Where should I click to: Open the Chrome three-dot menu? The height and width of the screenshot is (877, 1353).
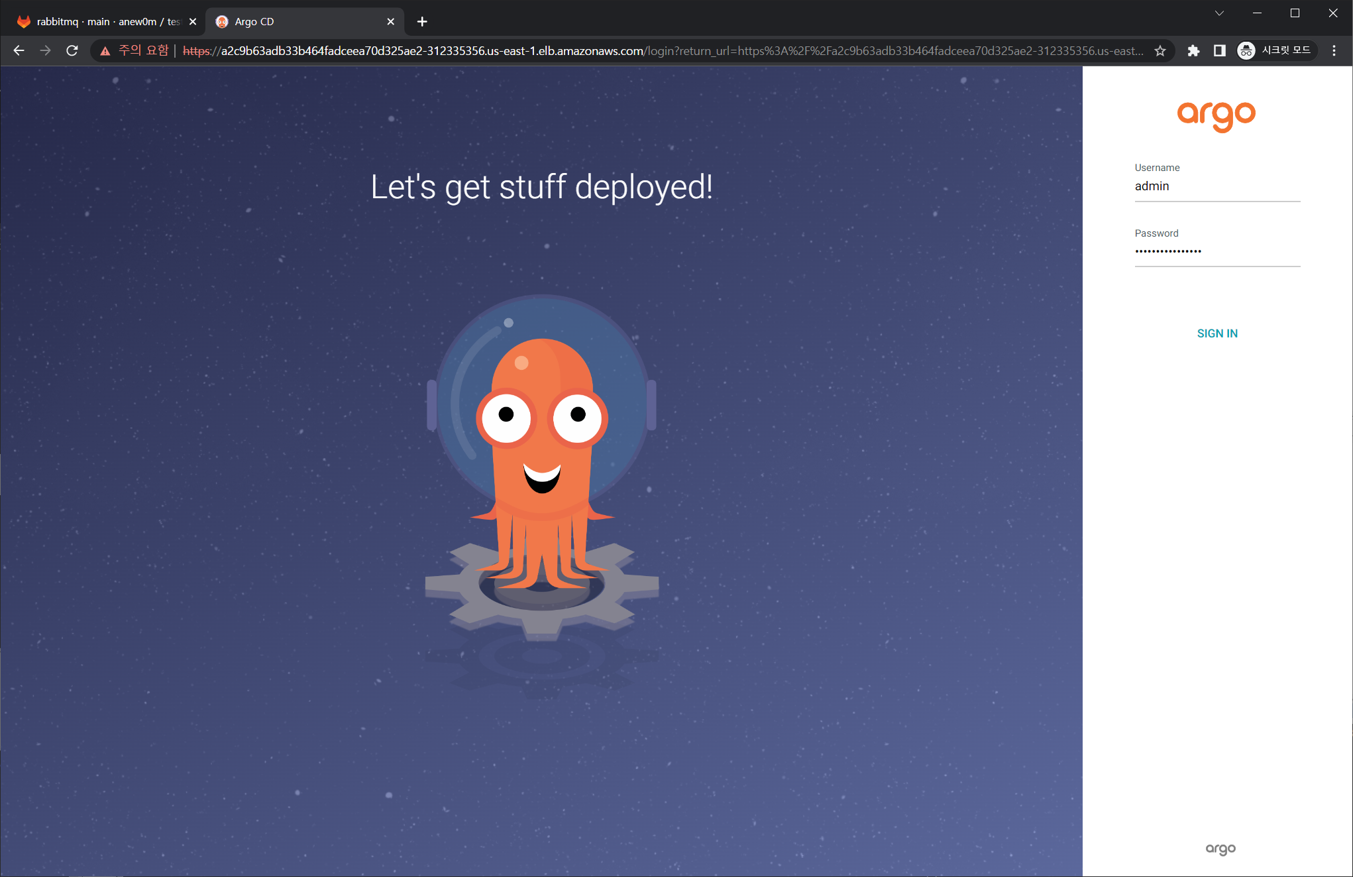point(1334,50)
